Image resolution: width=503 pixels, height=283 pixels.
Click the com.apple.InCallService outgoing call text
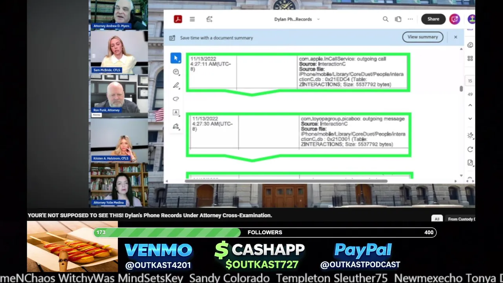click(342, 59)
